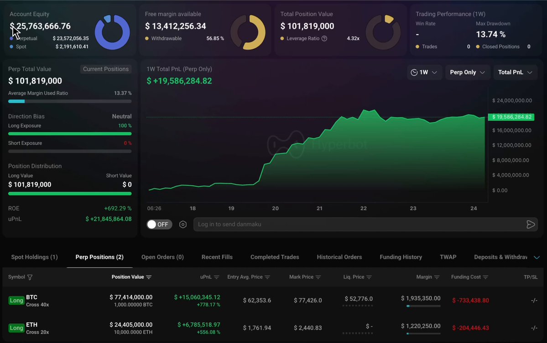This screenshot has width=547, height=343.
Task: Click the Entry Avg. Price sort icon
Action: point(268,277)
